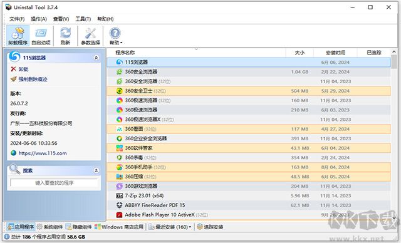This screenshot has height=243, width=401.
Task: Open the 帮助(H) menu
Action: (105, 19)
